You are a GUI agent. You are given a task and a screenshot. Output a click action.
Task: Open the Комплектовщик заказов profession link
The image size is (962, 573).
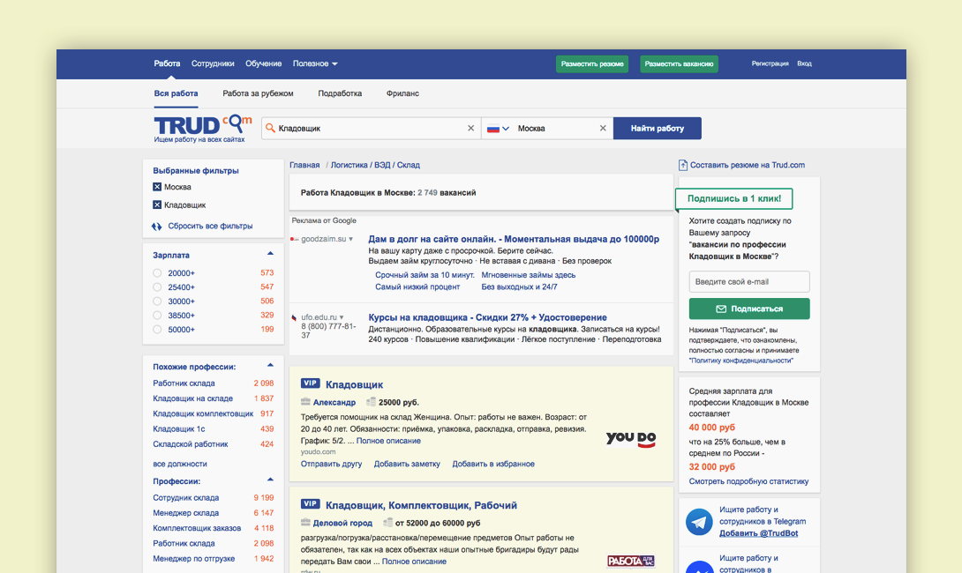[x=197, y=528]
